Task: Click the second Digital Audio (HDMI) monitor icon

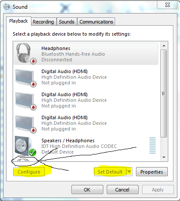Action: tap(25, 100)
